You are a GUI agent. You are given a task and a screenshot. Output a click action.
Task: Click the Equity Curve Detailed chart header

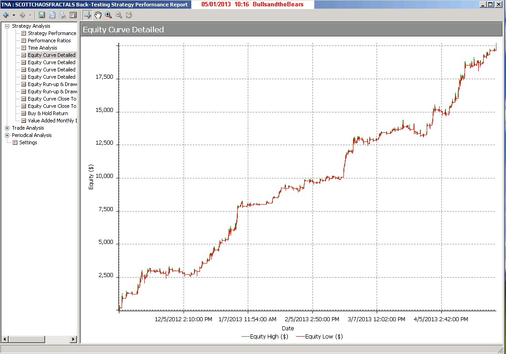(x=292, y=30)
